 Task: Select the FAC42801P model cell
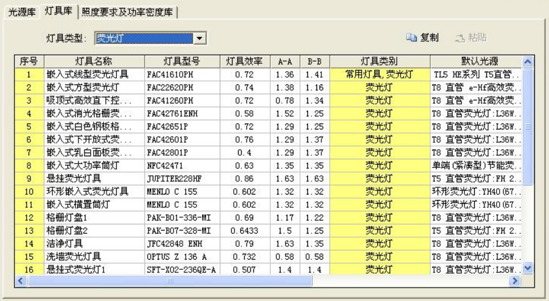tap(182, 153)
